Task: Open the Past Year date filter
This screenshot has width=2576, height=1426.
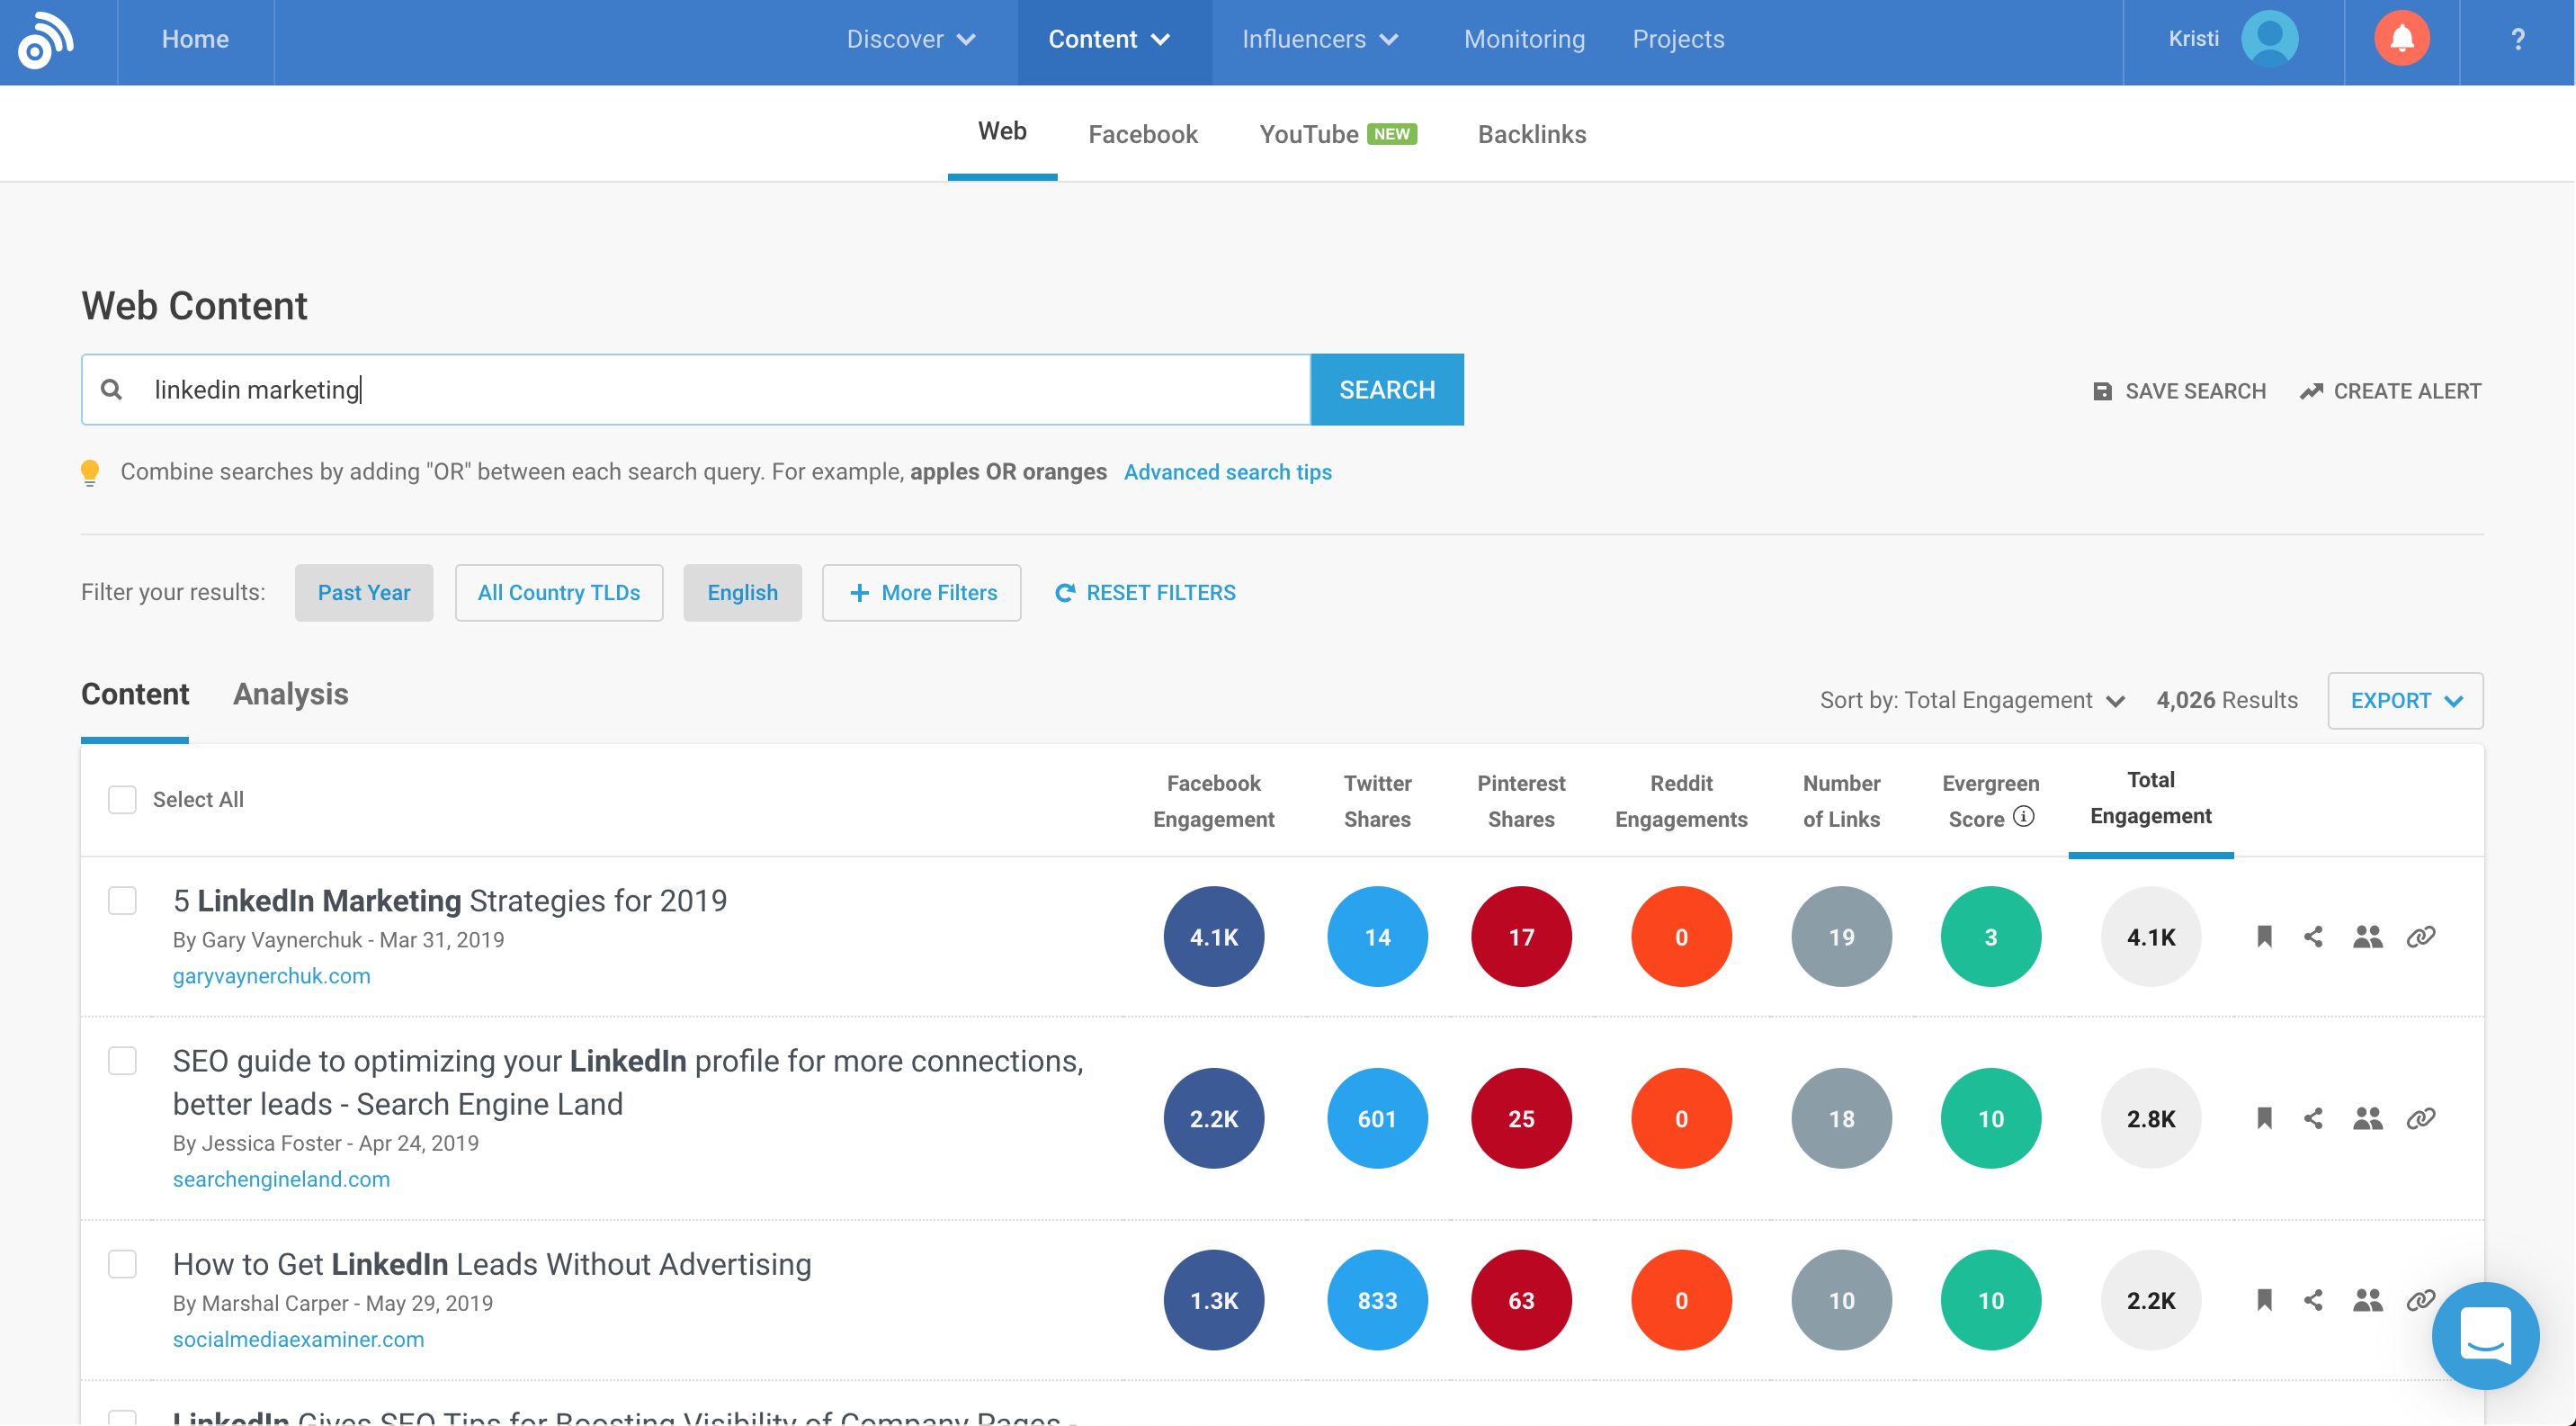Action: pos(364,593)
